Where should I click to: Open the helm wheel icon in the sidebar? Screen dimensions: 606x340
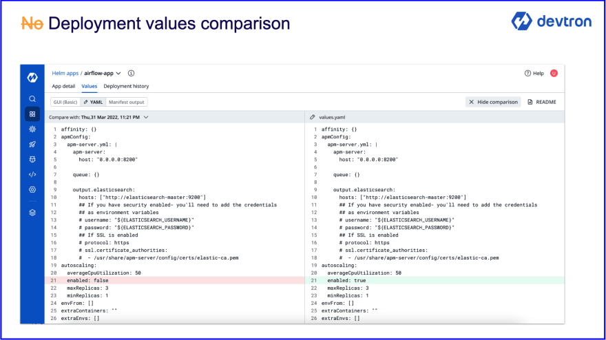point(32,129)
